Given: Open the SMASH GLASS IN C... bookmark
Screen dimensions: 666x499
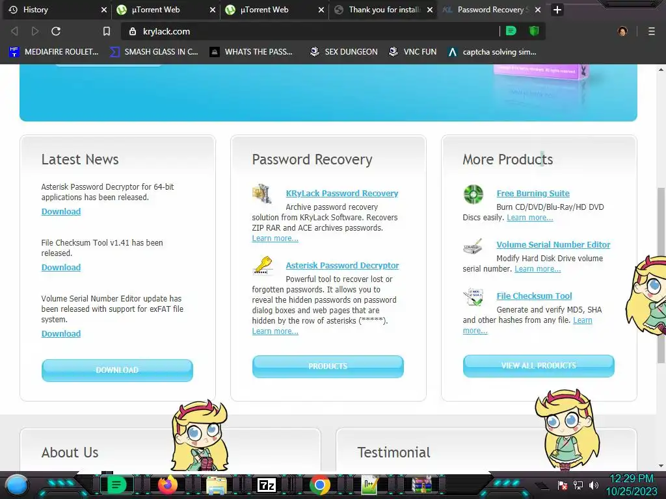Looking at the screenshot, I should point(153,52).
